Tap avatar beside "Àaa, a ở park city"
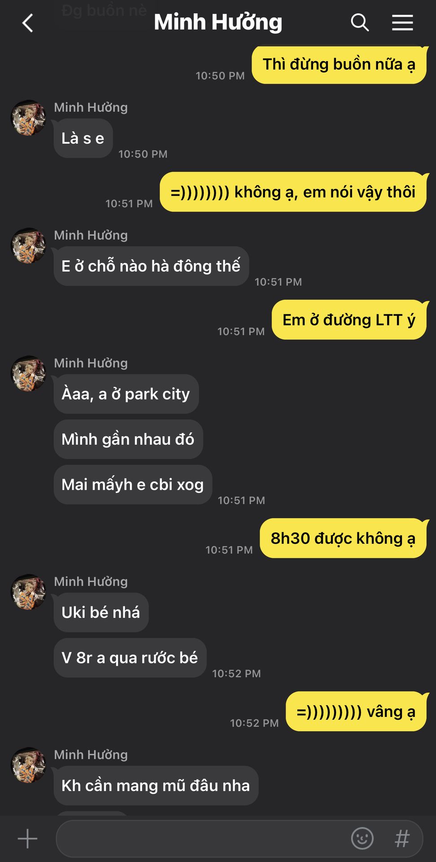 coord(28,374)
